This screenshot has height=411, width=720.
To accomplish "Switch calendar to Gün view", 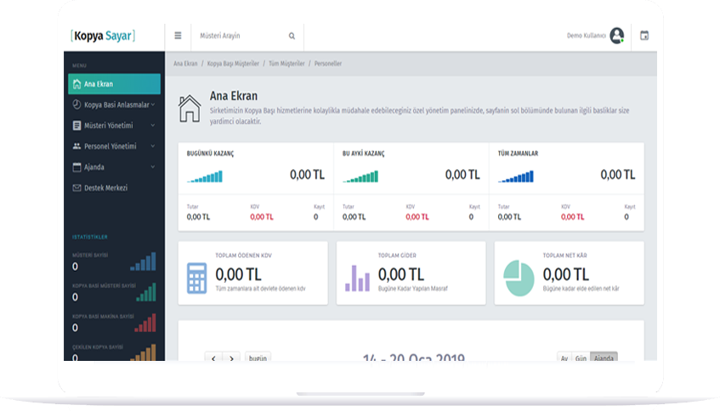I will [580, 358].
